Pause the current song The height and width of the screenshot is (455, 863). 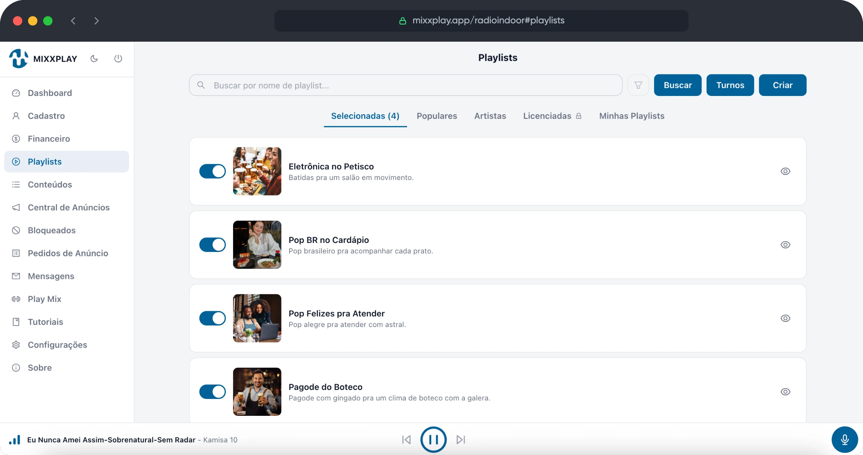click(434, 440)
